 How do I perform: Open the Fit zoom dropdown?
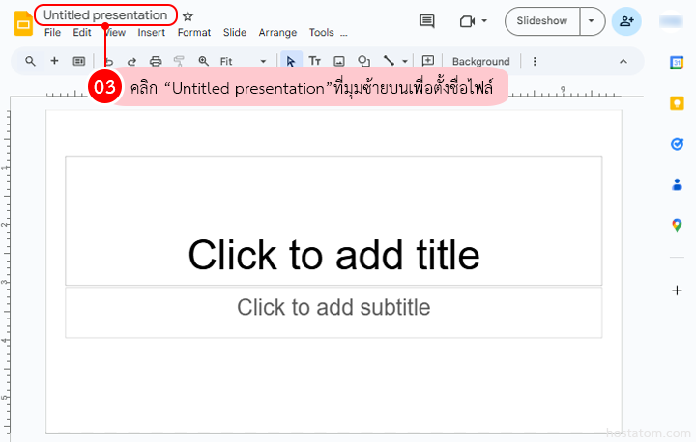243,61
